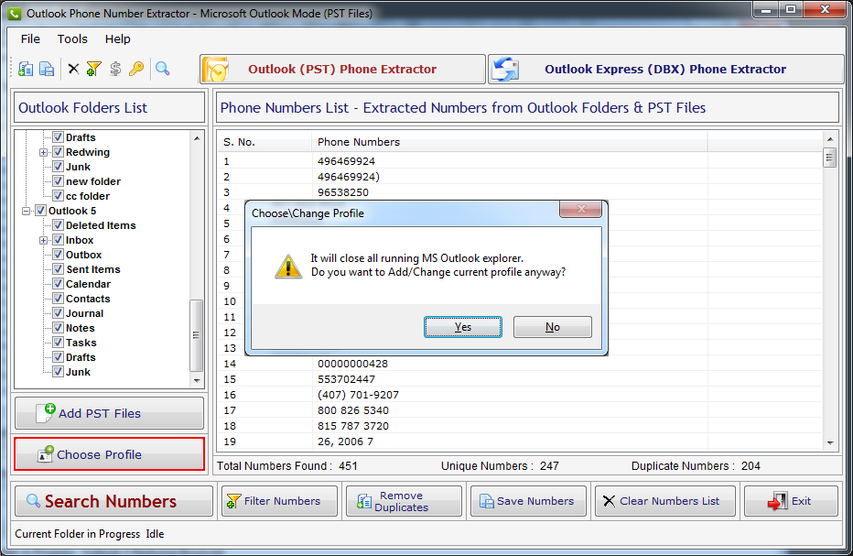
Task: Switch to Outlook Express (DBX) Phone Extractor tab
Action: [x=665, y=70]
